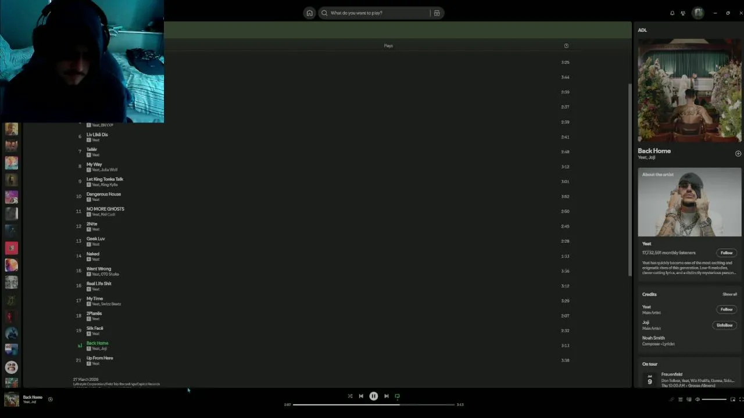Open the Browse icon in search bar
Viewport: 744px width, 418px height.
pyautogui.click(x=437, y=13)
